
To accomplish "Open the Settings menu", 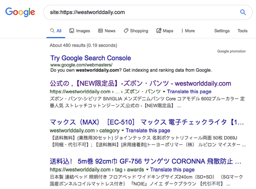I will click(x=222, y=31).
